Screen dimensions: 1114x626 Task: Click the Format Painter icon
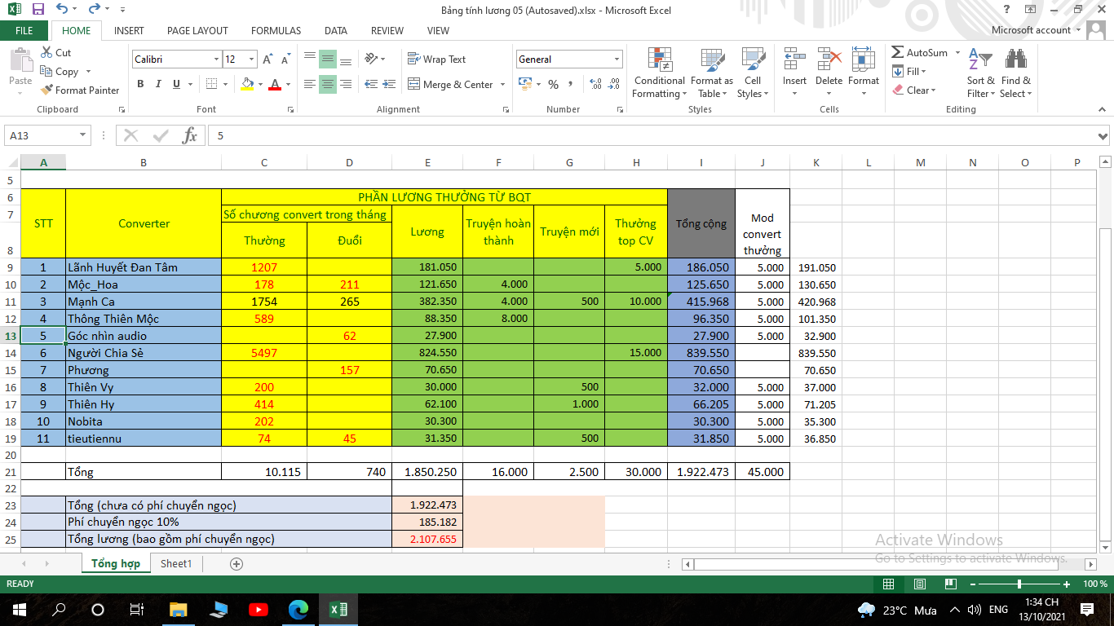coord(46,90)
